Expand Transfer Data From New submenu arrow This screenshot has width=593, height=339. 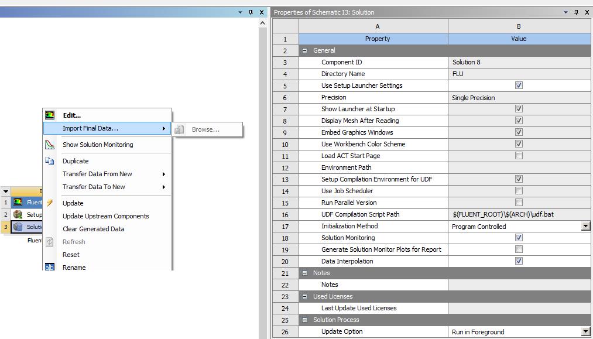click(164, 174)
